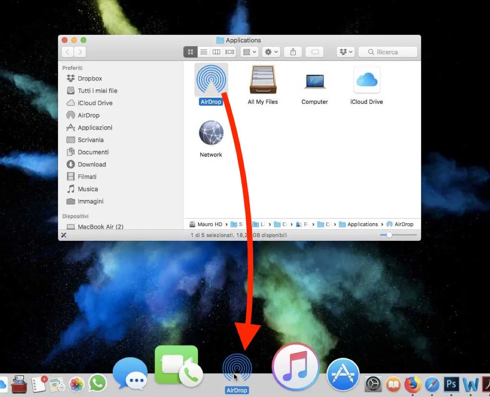Click the Ricerca search field
Viewport: 490px width, 397px height.
point(387,52)
